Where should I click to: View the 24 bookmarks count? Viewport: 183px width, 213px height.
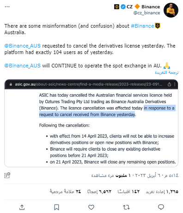click(65, 192)
